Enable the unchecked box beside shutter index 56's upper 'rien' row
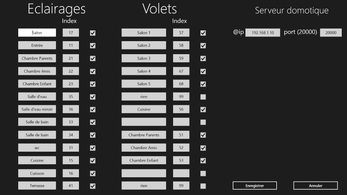 pyautogui.click(x=203, y=97)
